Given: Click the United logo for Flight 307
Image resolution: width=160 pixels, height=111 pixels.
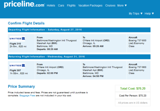Looking at the screenshot, I should click(17, 66).
